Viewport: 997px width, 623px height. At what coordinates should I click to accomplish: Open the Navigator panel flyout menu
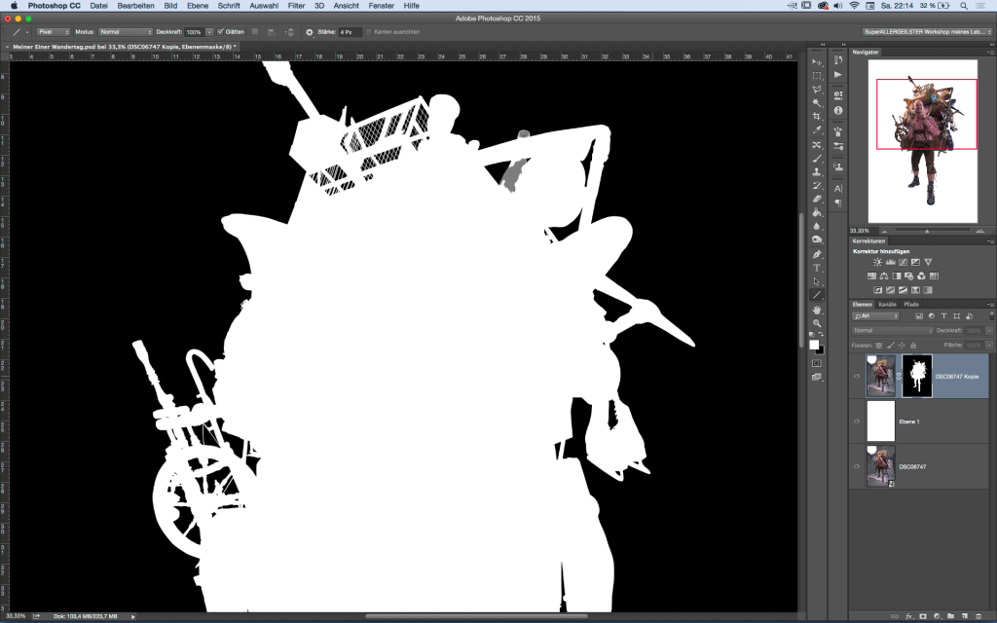(x=990, y=53)
